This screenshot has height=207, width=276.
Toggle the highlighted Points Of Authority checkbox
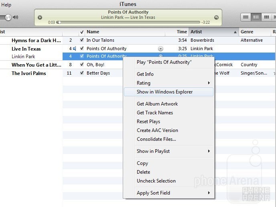coord(82,56)
